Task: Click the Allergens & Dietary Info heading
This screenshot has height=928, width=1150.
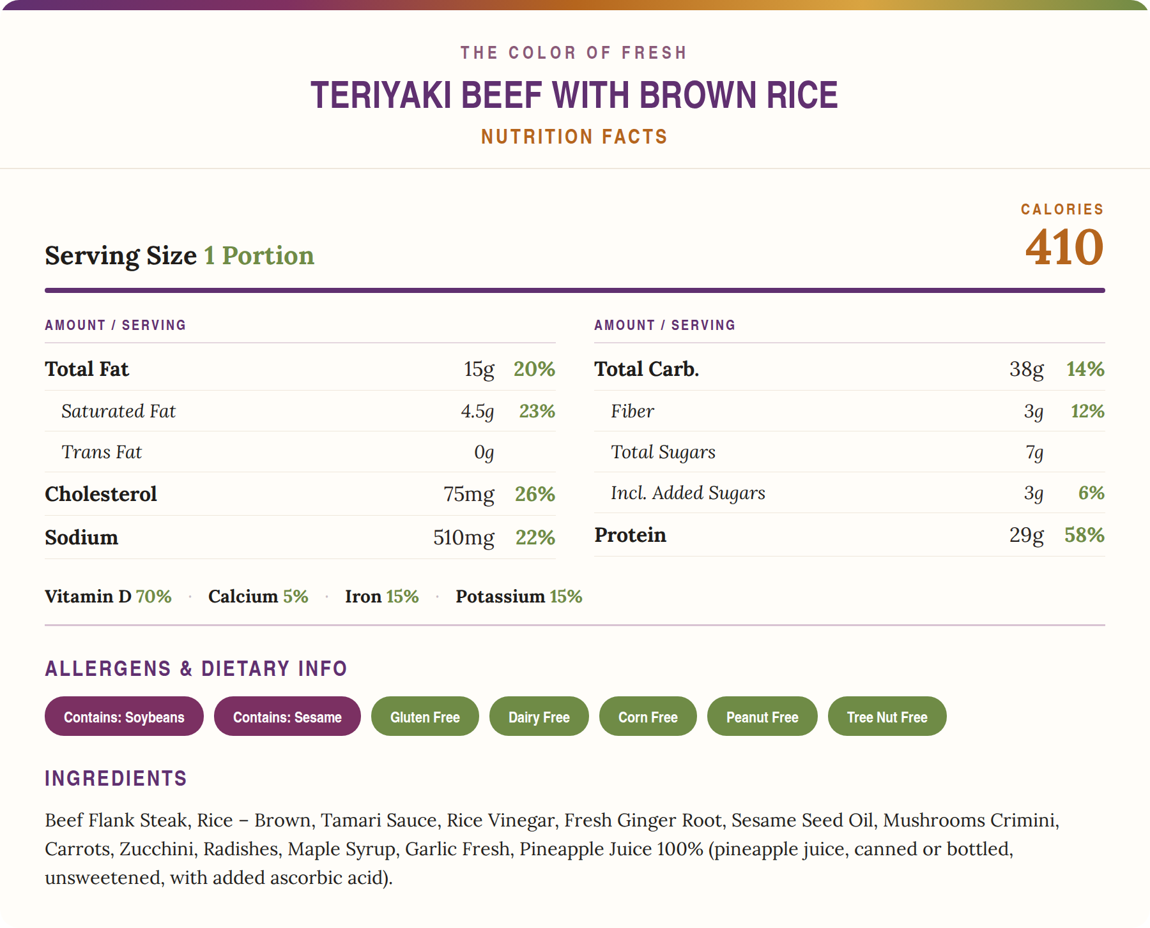Action: click(x=196, y=668)
